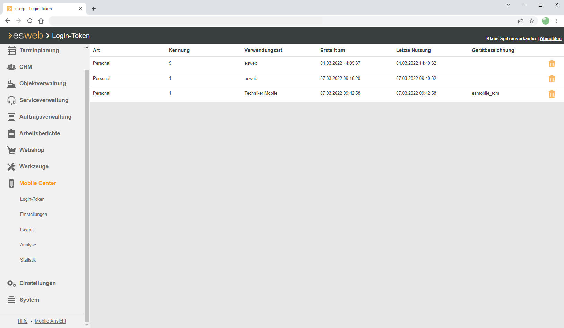
Task: Open Statistik submenu entry
Action: [28, 260]
